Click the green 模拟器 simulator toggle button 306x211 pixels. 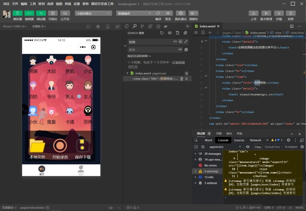pyautogui.click(x=18, y=13)
